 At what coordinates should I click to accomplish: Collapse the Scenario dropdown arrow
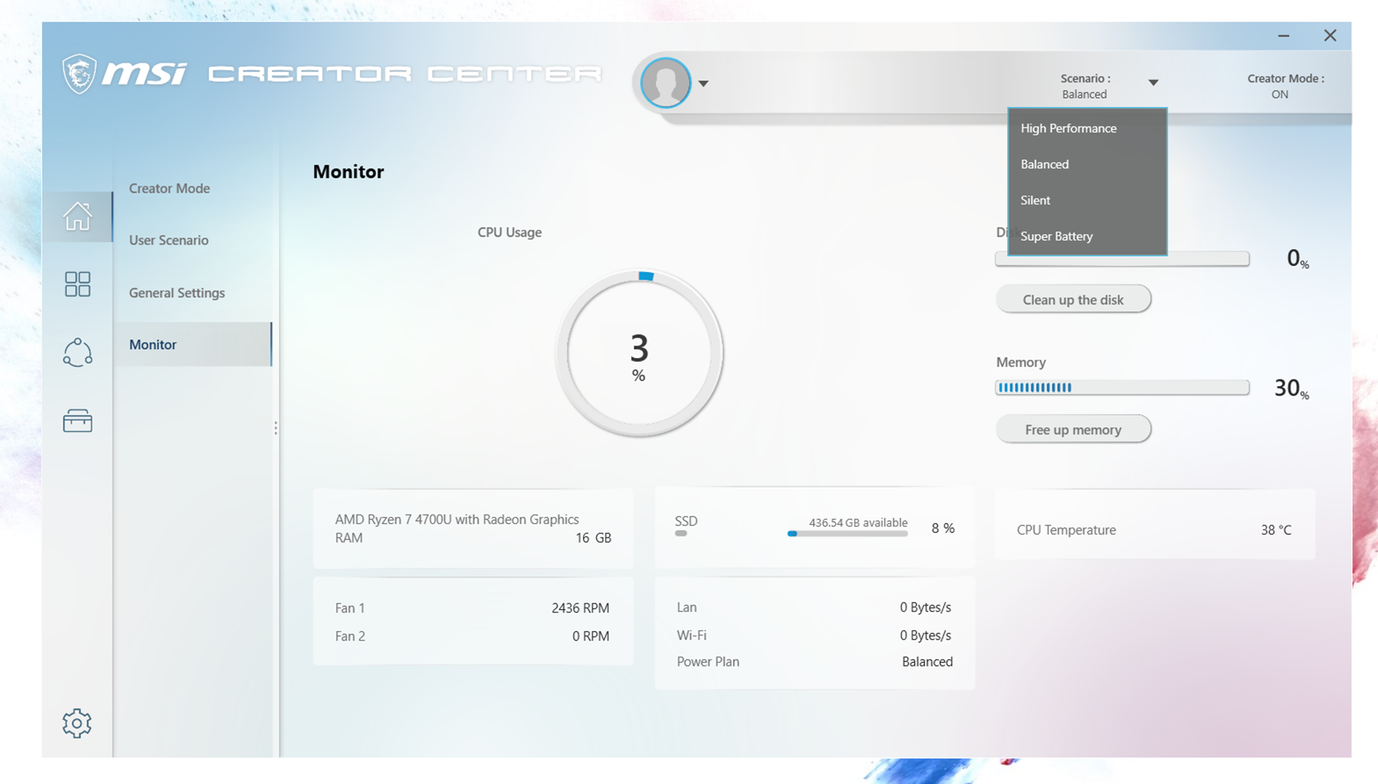1153,82
